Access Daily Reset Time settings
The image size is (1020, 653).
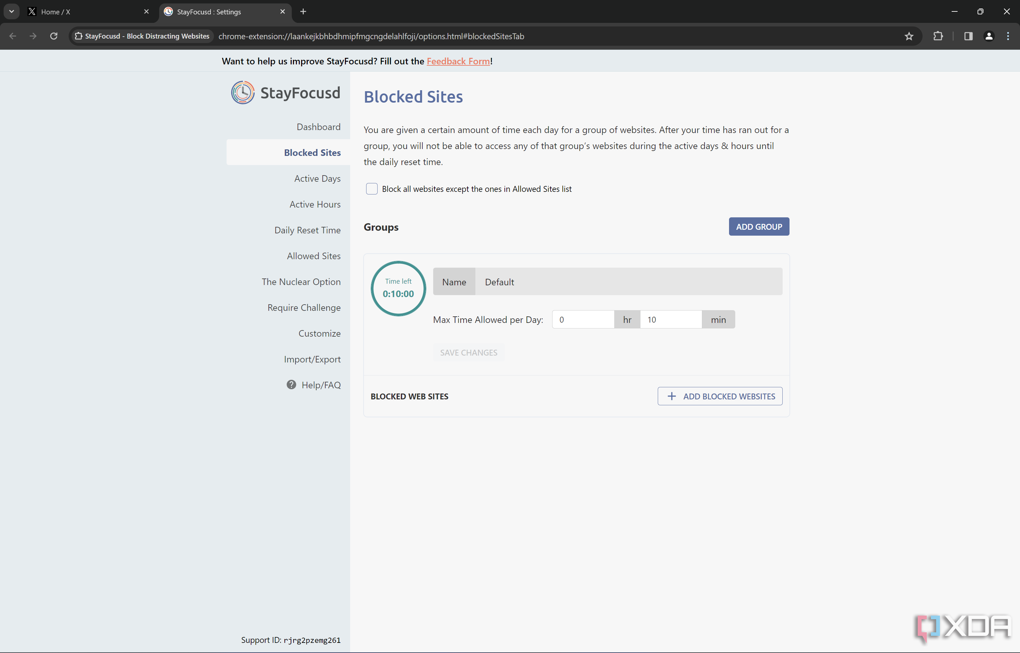307,229
